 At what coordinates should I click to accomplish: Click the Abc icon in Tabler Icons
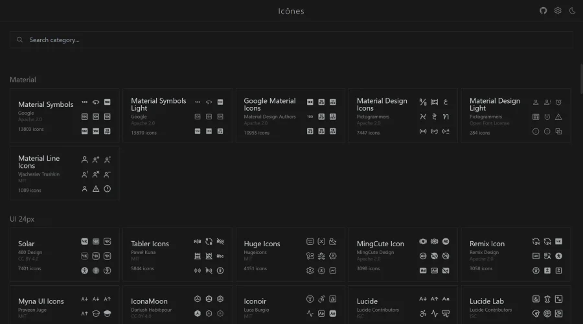tap(220, 256)
